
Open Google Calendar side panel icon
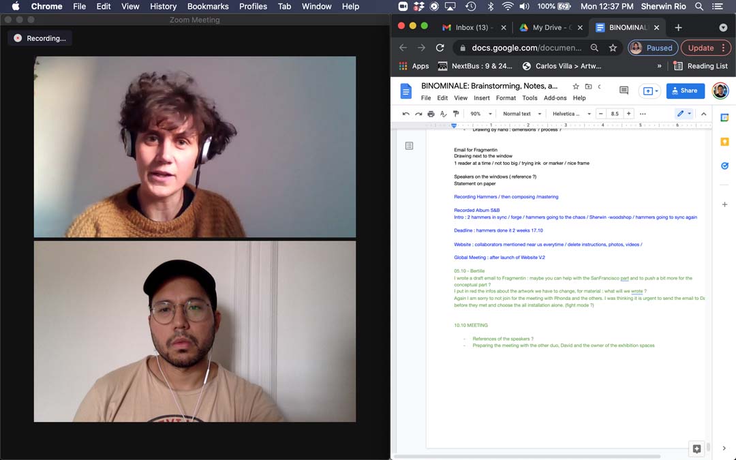pos(724,118)
